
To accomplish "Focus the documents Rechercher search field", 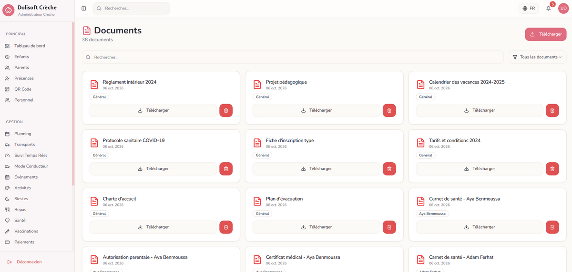I will pos(293,57).
